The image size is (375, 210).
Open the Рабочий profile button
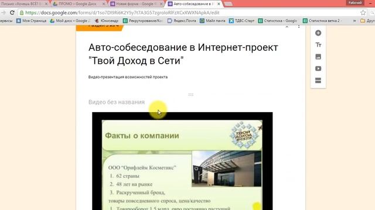tap(355, 3)
